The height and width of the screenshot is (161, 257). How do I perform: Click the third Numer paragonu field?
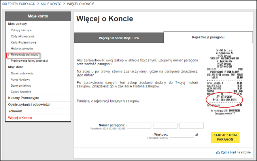(x=191, y=125)
